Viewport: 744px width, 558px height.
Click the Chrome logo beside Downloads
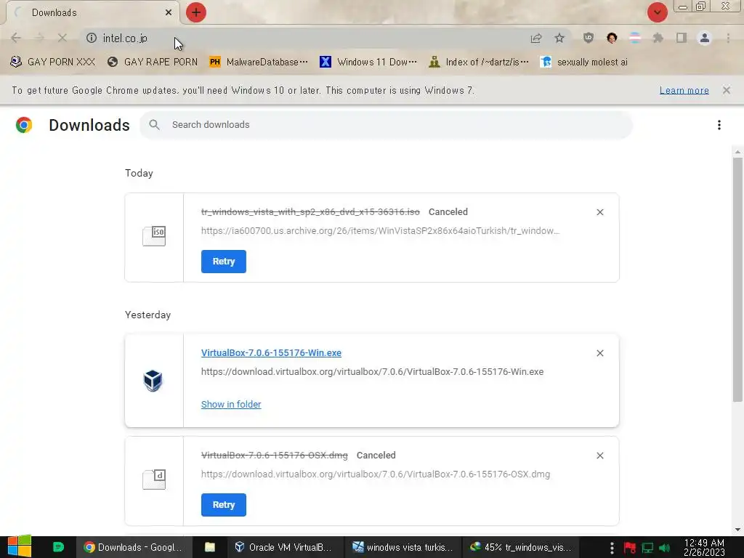(x=24, y=125)
